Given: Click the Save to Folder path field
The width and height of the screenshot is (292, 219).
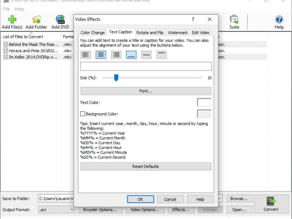Looking at the screenshot, I should (x=56, y=199).
